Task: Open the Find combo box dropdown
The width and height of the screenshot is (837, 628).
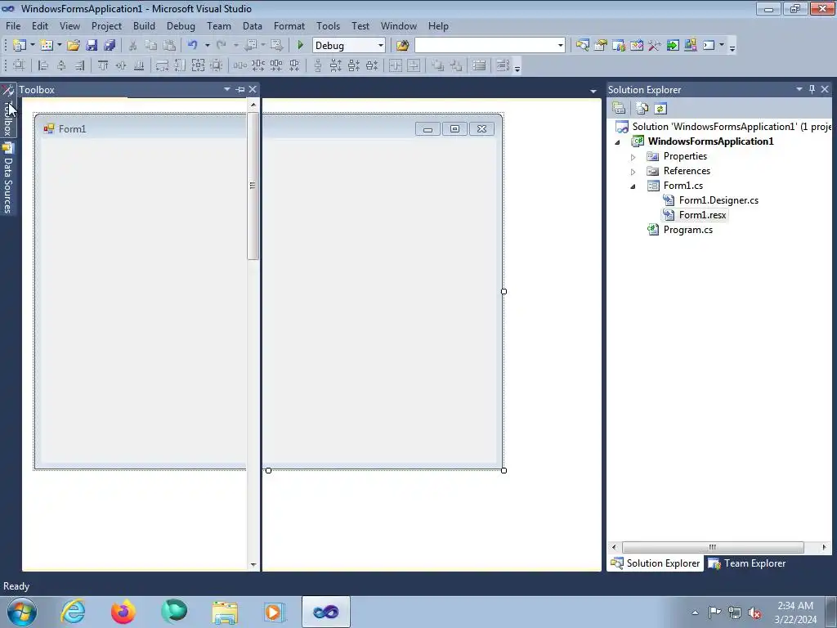Action: [560, 46]
